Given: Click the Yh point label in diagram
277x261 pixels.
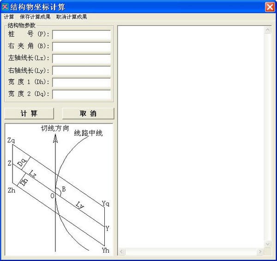Looking at the screenshot, I should coord(105,250).
